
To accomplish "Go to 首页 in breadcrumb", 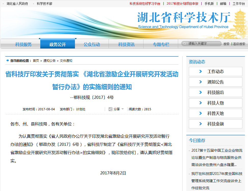I will [x=36, y=61].
